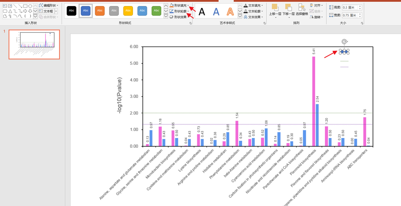Open shape styles dialog launcher
The height and width of the screenshot is (206, 401).
point(190,23)
